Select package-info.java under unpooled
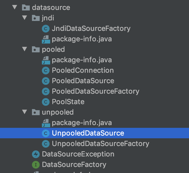Image resolution: width=189 pixels, height=173 pixels. [x=82, y=123]
